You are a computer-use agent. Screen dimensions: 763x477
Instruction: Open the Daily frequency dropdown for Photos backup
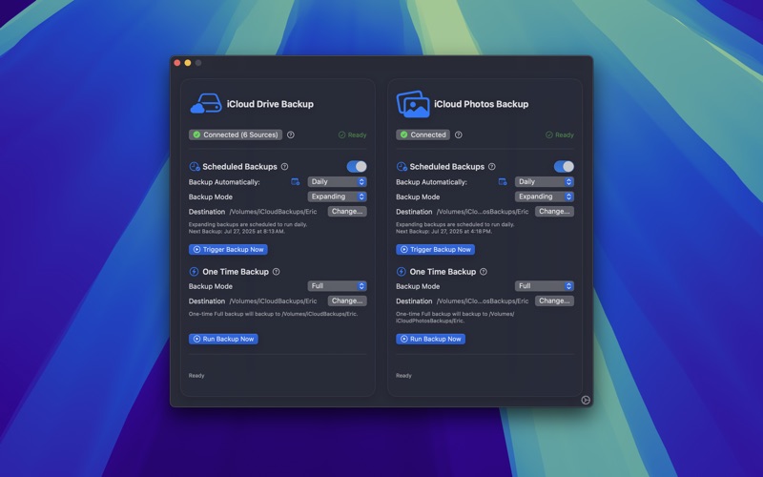(545, 181)
